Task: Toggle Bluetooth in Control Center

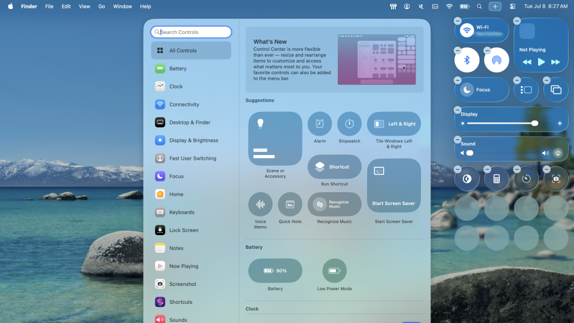Action: coord(467,60)
